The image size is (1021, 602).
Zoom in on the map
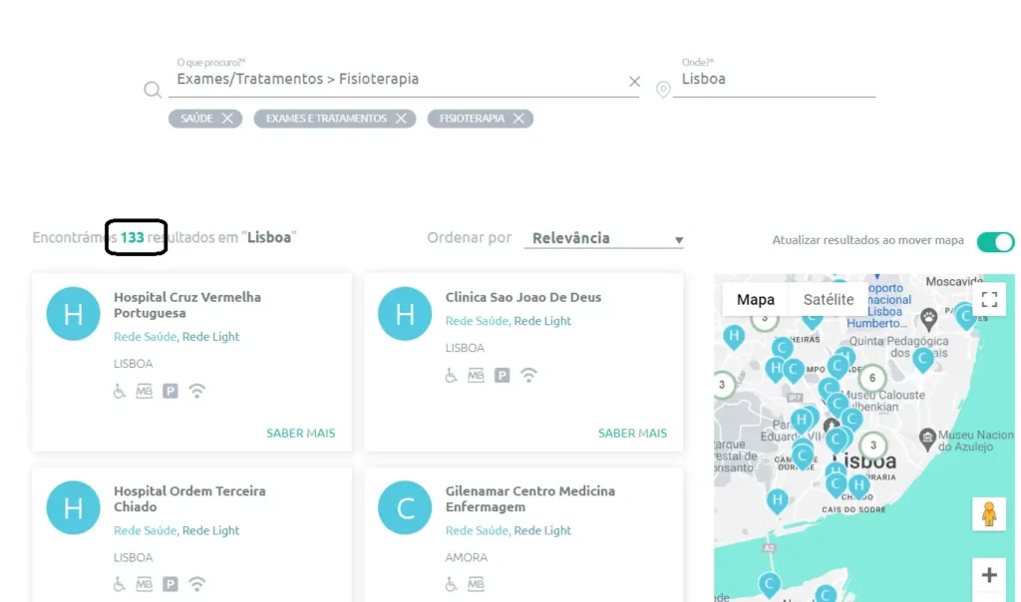tap(989, 575)
